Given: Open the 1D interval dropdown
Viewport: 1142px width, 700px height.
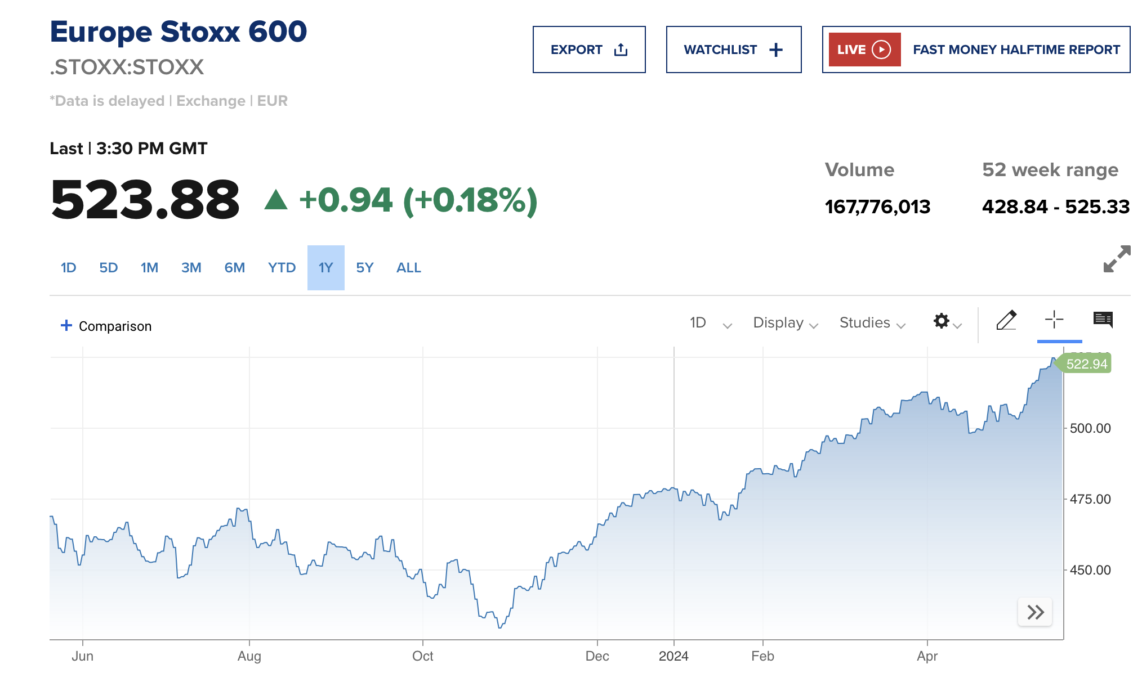Looking at the screenshot, I should [x=711, y=323].
